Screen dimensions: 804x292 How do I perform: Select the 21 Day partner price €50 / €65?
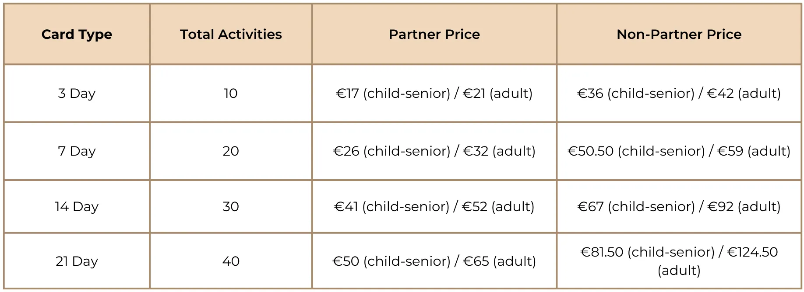click(x=434, y=261)
